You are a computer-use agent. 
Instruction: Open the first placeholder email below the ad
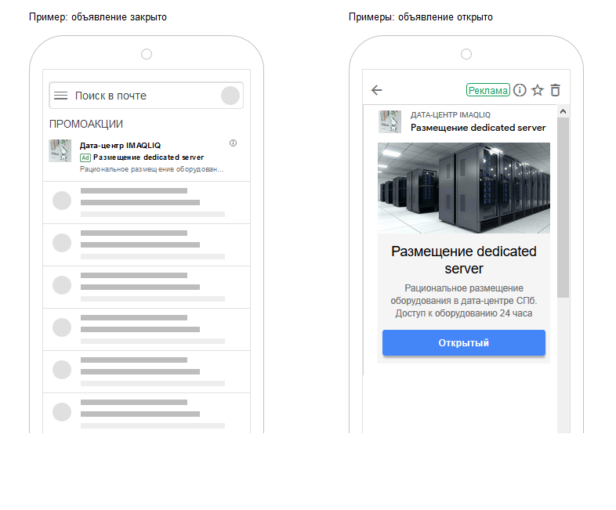[x=147, y=203]
